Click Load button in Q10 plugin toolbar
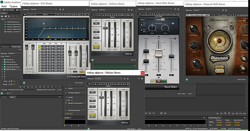The image size is (250, 131). (73, 14)
